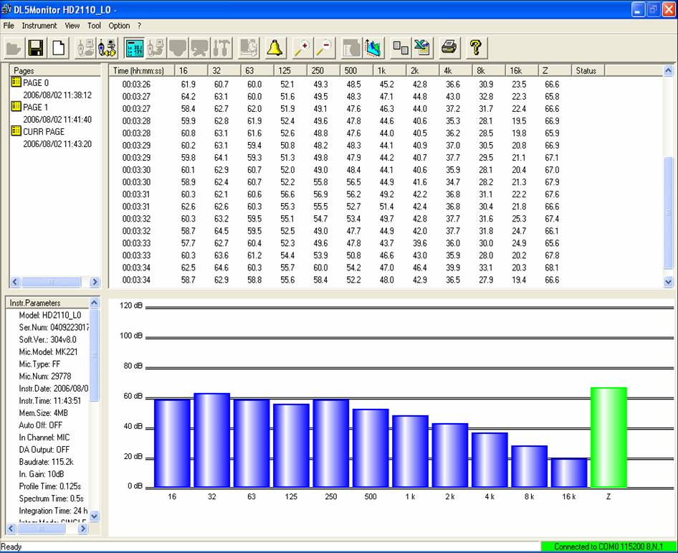
Task: Click the greyed clock schedule icon
Action: 249,47
